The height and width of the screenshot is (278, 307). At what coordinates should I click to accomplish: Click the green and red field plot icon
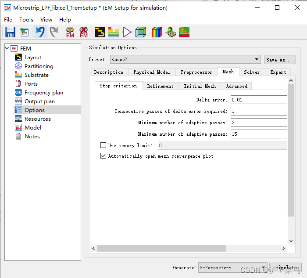pyautogui.click(x=184, y=32)
